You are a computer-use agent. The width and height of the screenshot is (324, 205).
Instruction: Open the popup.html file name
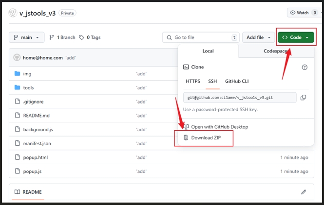click(36, 157)
